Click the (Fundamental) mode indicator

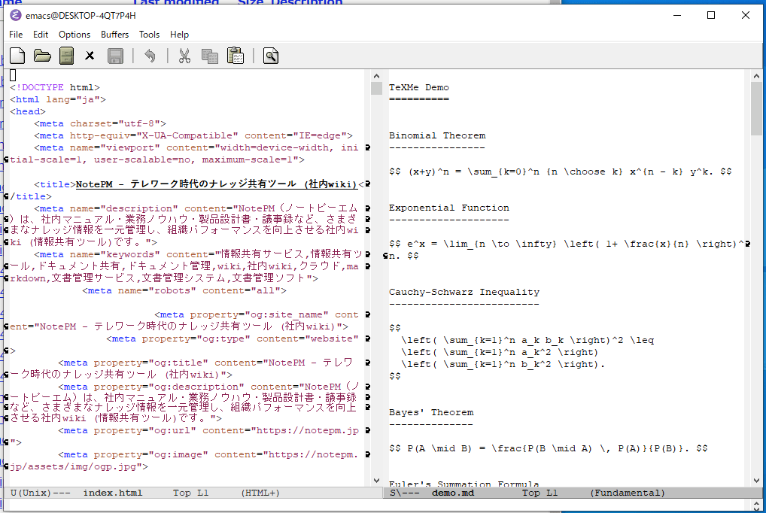(628, 493)
